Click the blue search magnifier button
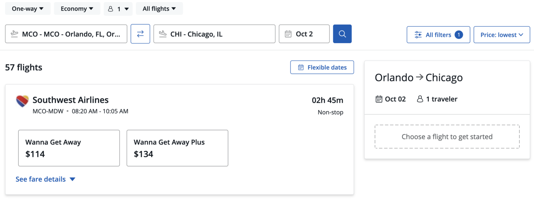534x200 pixels. 342,34
